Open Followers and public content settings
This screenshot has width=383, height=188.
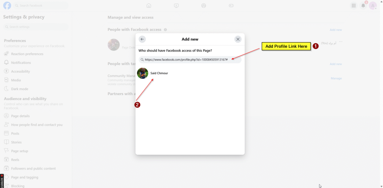[33, 169]
